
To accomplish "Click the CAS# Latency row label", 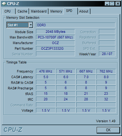I will pyautogui.click(x=22, y=77).
